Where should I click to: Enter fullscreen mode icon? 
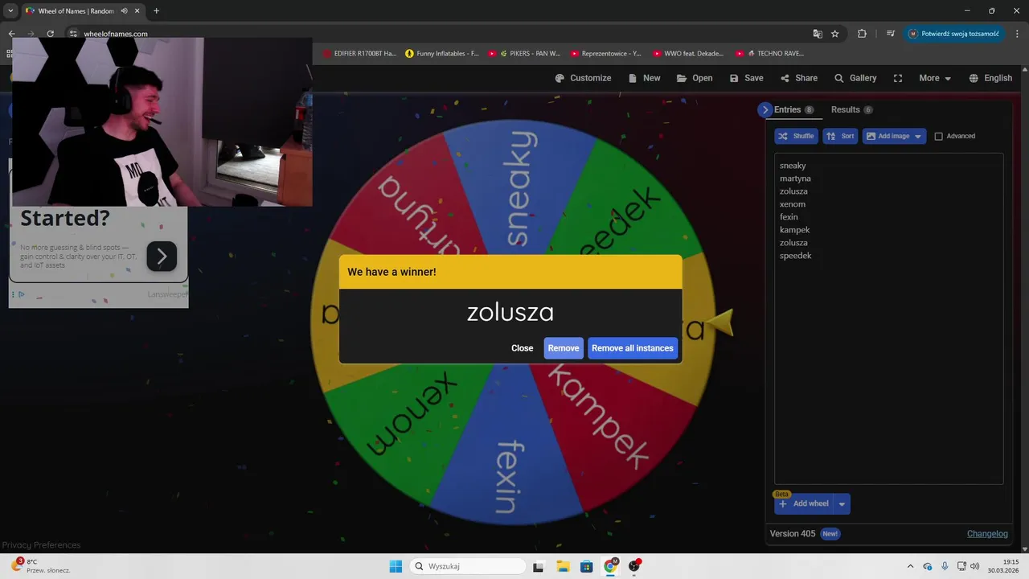[x=898, y=78]
